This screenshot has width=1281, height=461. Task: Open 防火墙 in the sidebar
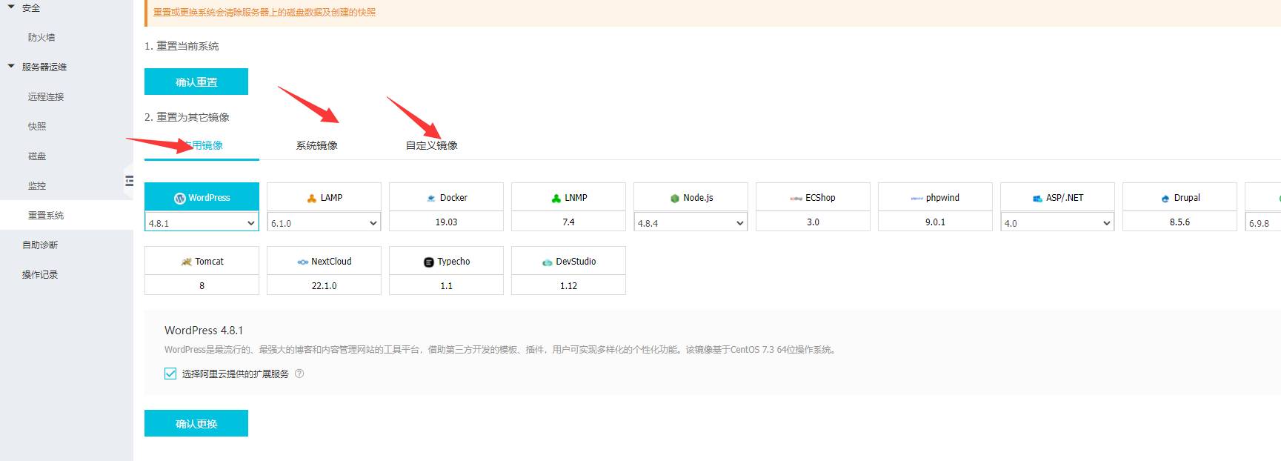[x=41, y=37]
